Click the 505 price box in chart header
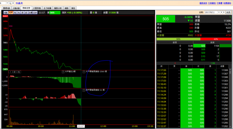 55,13
